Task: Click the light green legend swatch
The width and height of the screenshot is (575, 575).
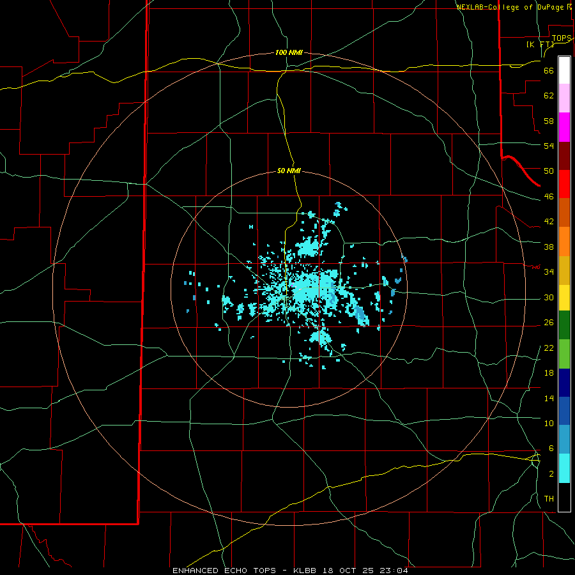Action: [564, 354]
